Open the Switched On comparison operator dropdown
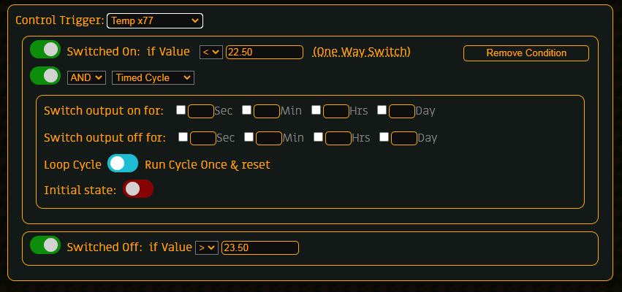 click(211, 52)
